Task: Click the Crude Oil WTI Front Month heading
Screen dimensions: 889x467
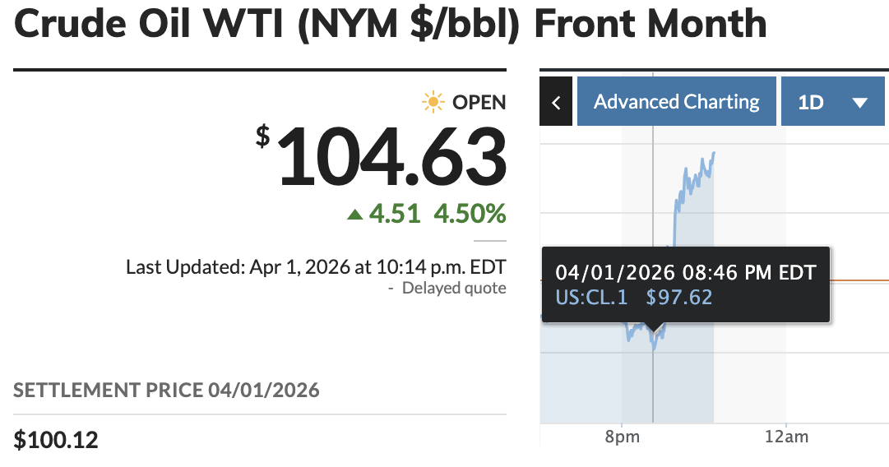Action: tap(391, 25)
